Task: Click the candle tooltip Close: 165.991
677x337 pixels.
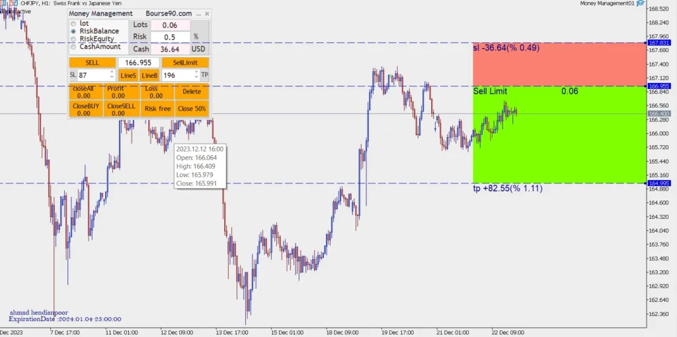Action: coord(195,183)
